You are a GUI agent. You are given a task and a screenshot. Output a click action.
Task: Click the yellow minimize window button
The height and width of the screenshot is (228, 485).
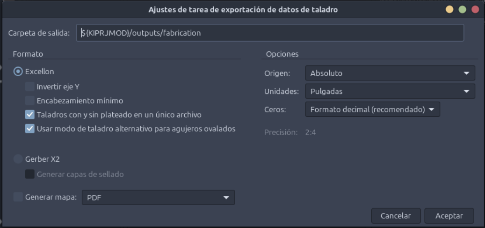[449, 9]
